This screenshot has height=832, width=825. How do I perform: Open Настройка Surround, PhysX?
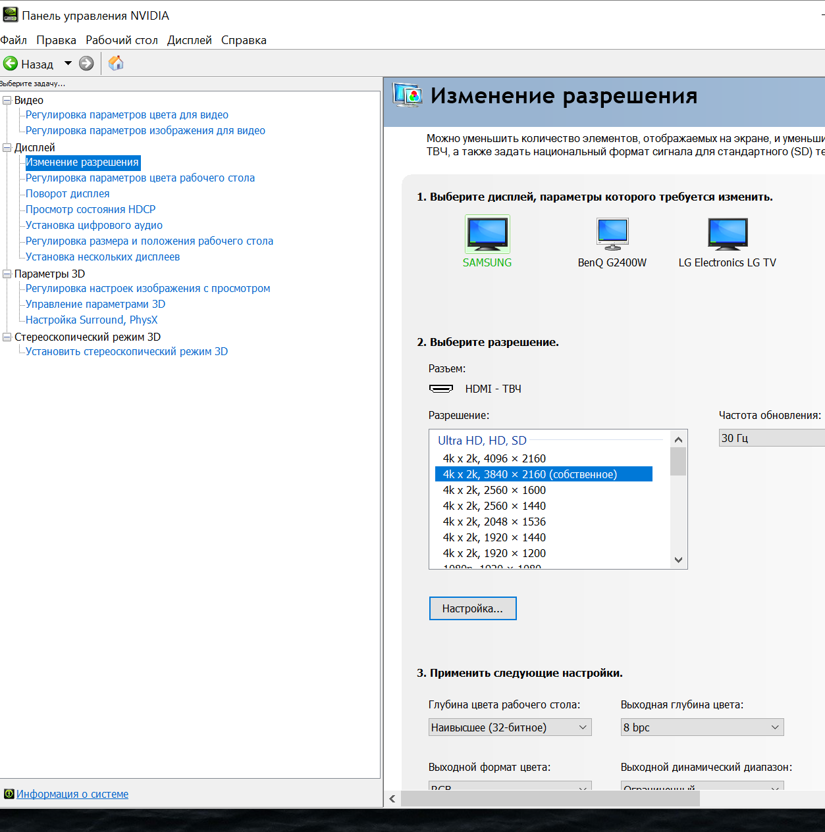click(x=92, y=320)
